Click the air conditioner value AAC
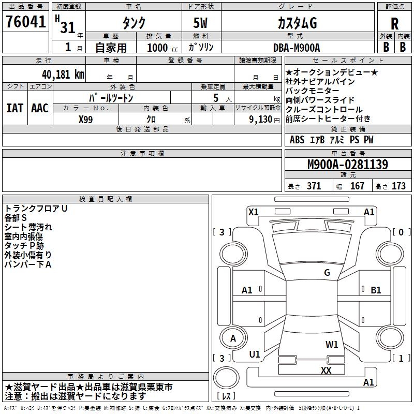Viewport: 414px width, 414px height. tap(40, 108)
